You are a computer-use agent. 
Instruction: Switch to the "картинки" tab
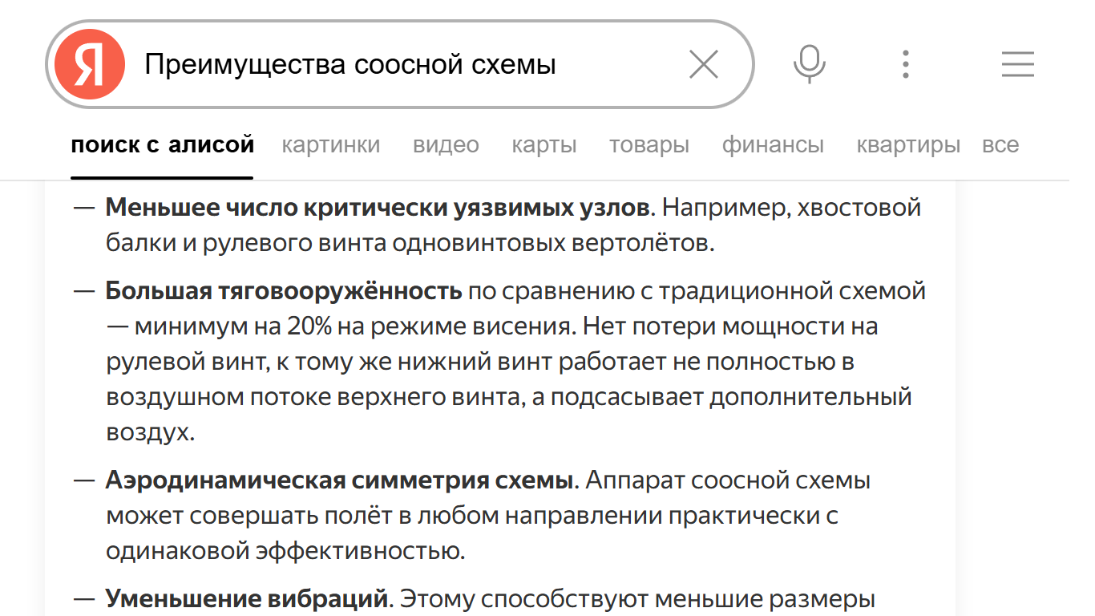point(330,145)
